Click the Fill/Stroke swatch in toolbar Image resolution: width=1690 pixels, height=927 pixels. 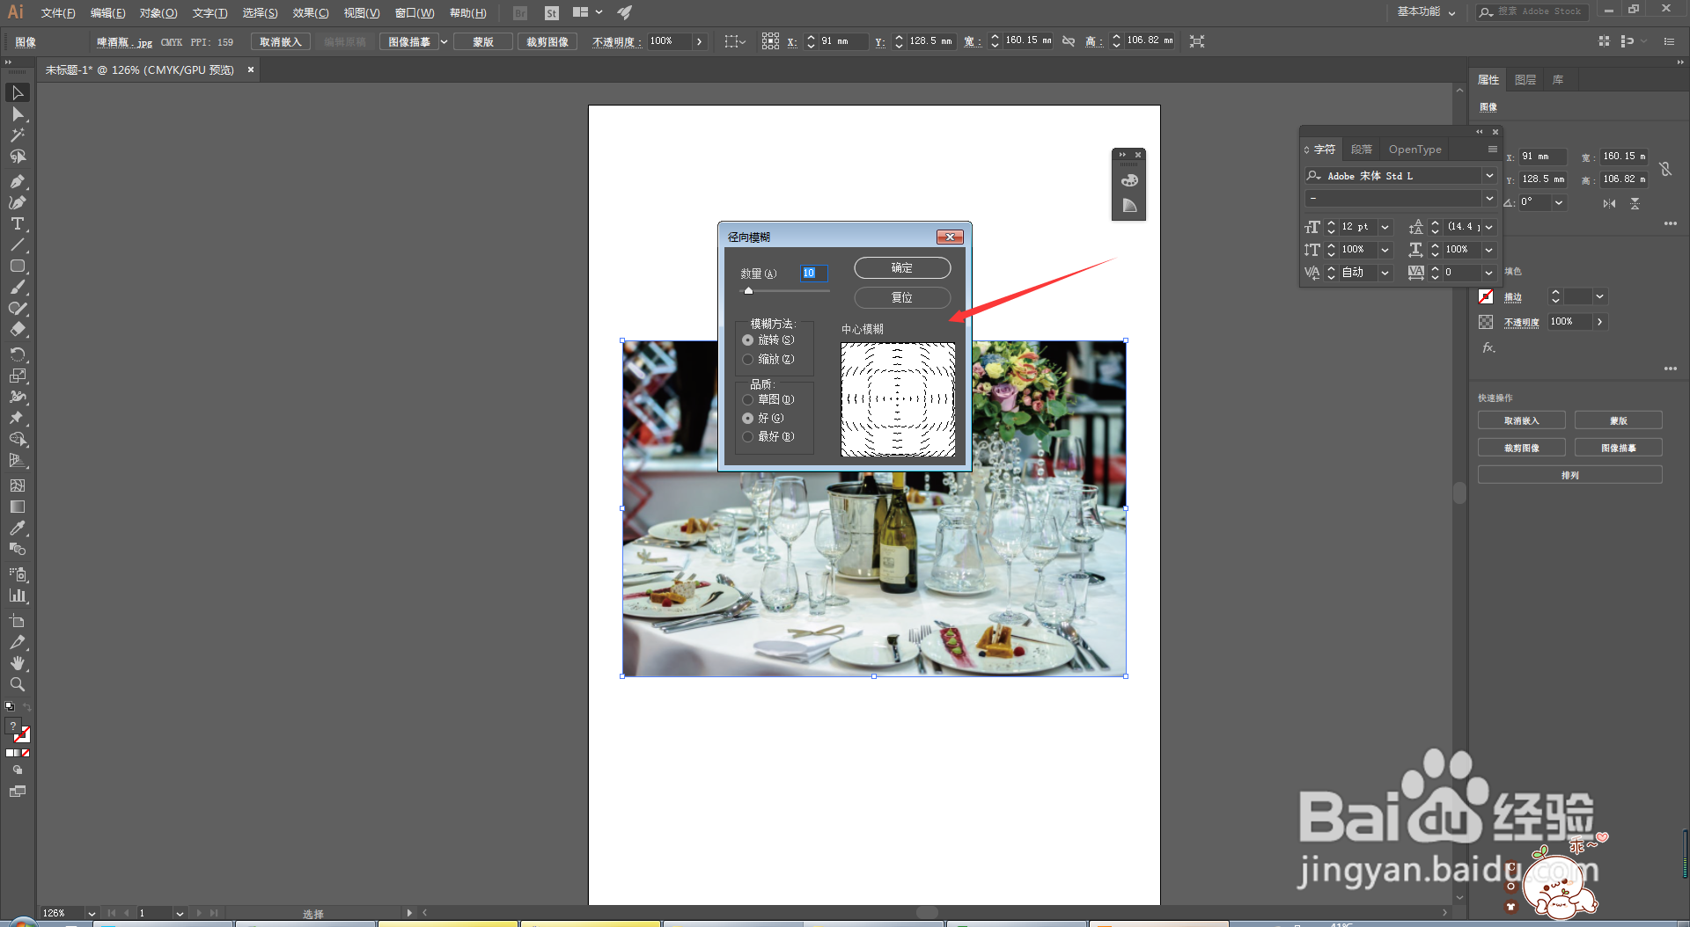[18, 730]
